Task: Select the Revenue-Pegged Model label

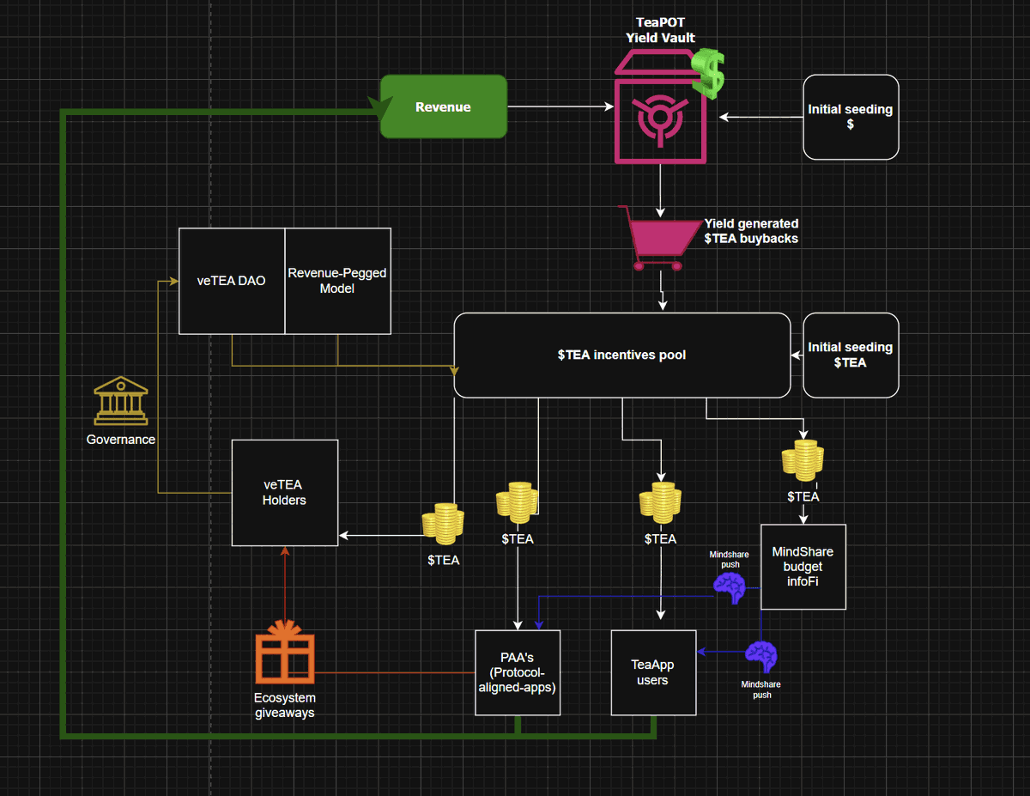Action: (336, 281)
